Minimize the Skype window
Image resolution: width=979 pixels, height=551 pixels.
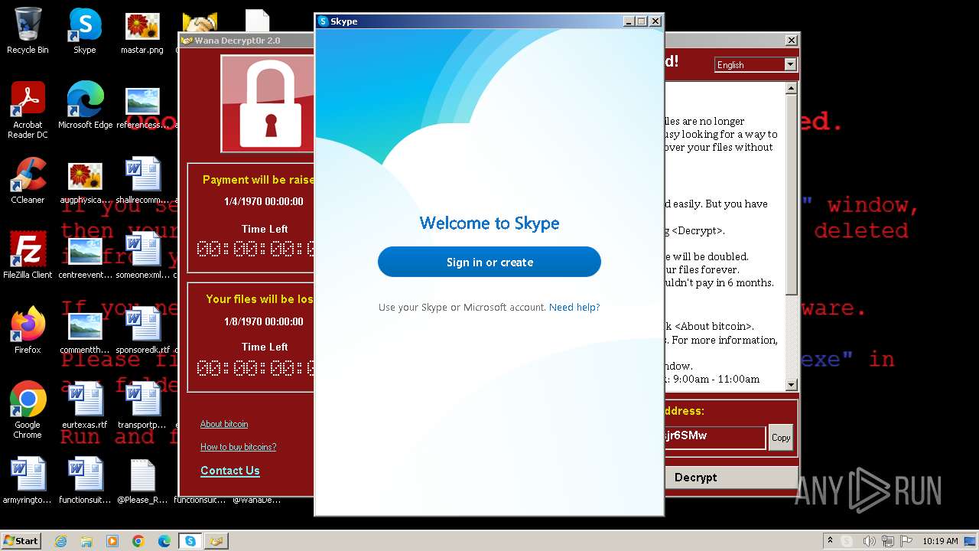pyautogui.click(x=629, y=21)
